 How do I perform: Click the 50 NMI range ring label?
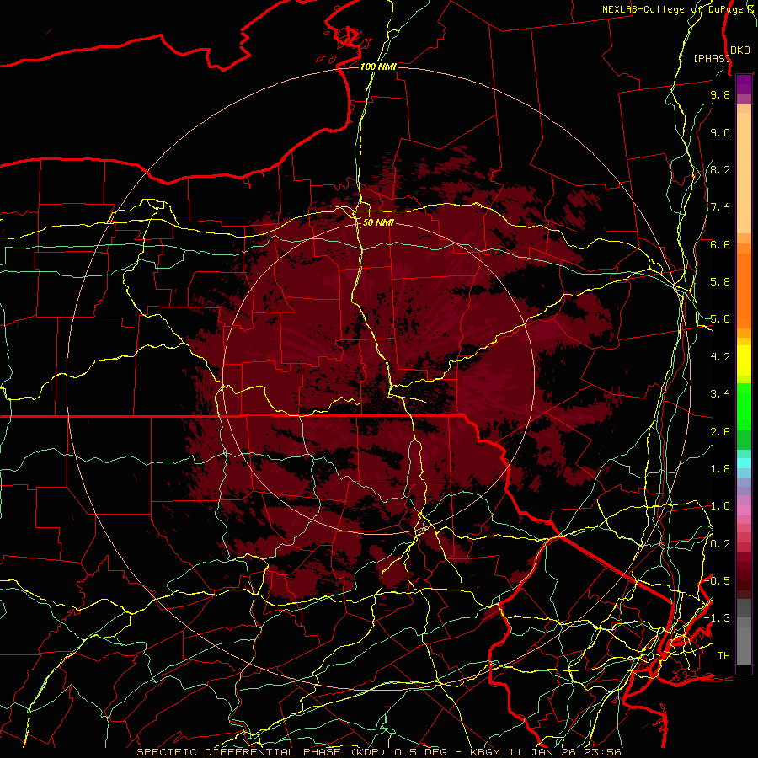click(378, 223)
